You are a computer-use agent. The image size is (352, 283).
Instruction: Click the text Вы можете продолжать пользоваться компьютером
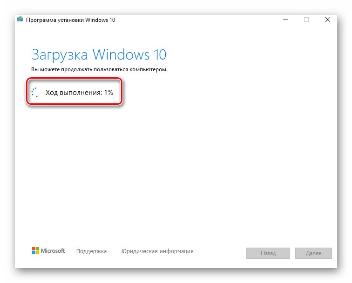coord(99,69)
